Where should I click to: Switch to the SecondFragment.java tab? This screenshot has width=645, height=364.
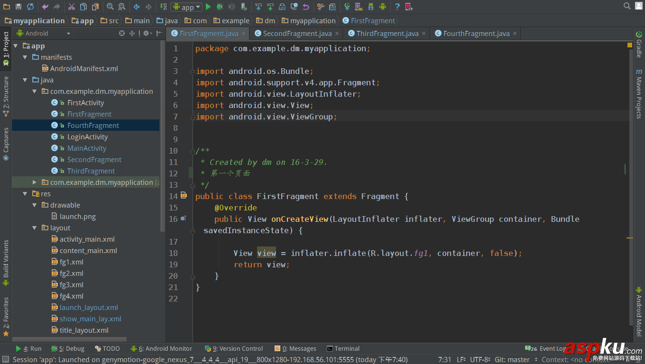(x=297, y=33)
